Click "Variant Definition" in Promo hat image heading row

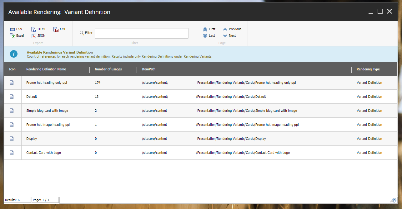tap(369, 125)
